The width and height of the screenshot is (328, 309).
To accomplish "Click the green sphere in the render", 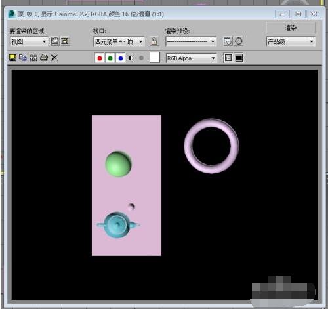I will click(x=118, y=163).
